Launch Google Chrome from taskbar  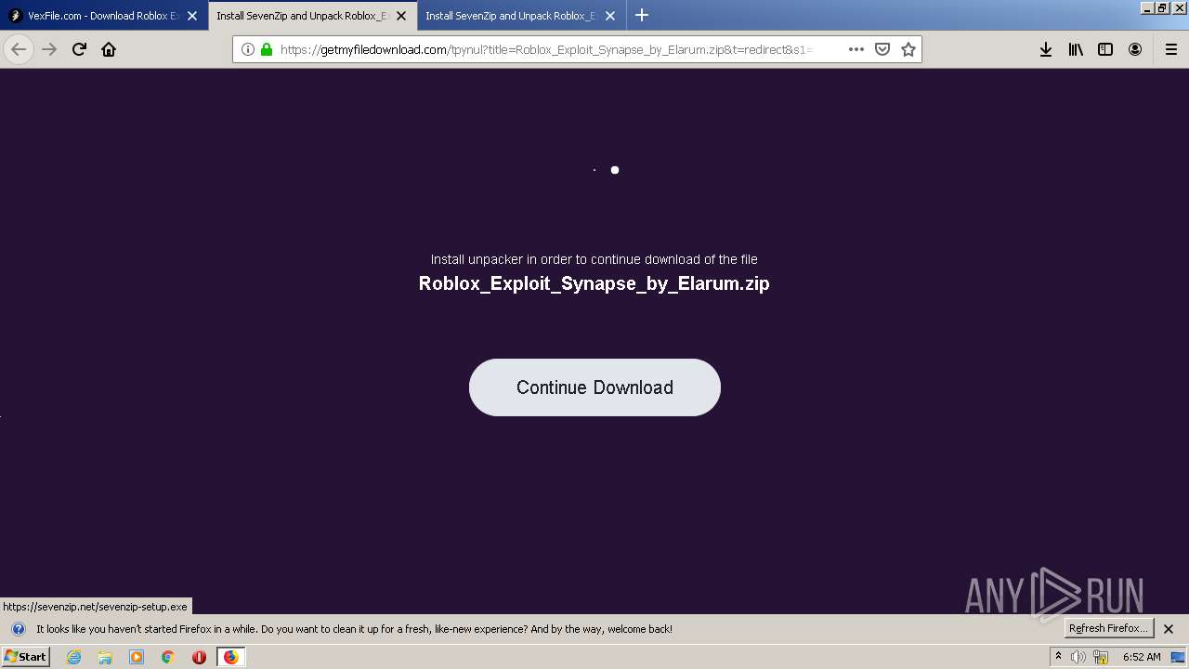point(168,657)
